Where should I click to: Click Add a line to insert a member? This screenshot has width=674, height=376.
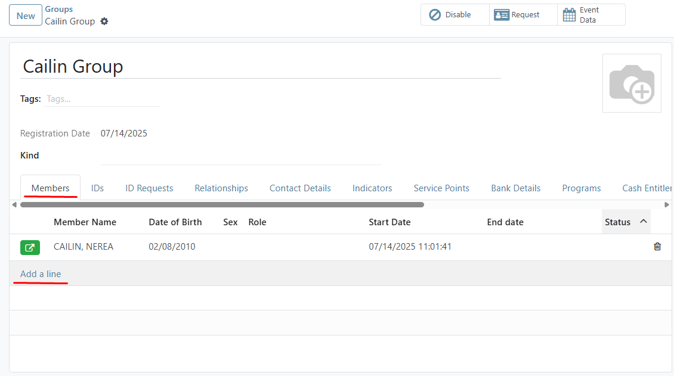(x=41, y=274)
